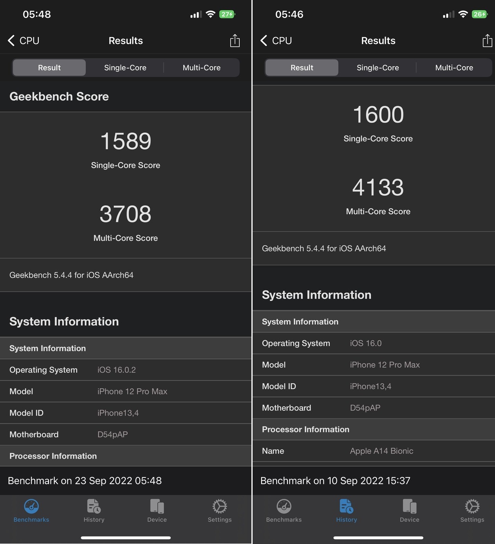The image size is (495, 544).
Task: Tap Wi-Fi icon in left status bar
Action: (211, 14)
